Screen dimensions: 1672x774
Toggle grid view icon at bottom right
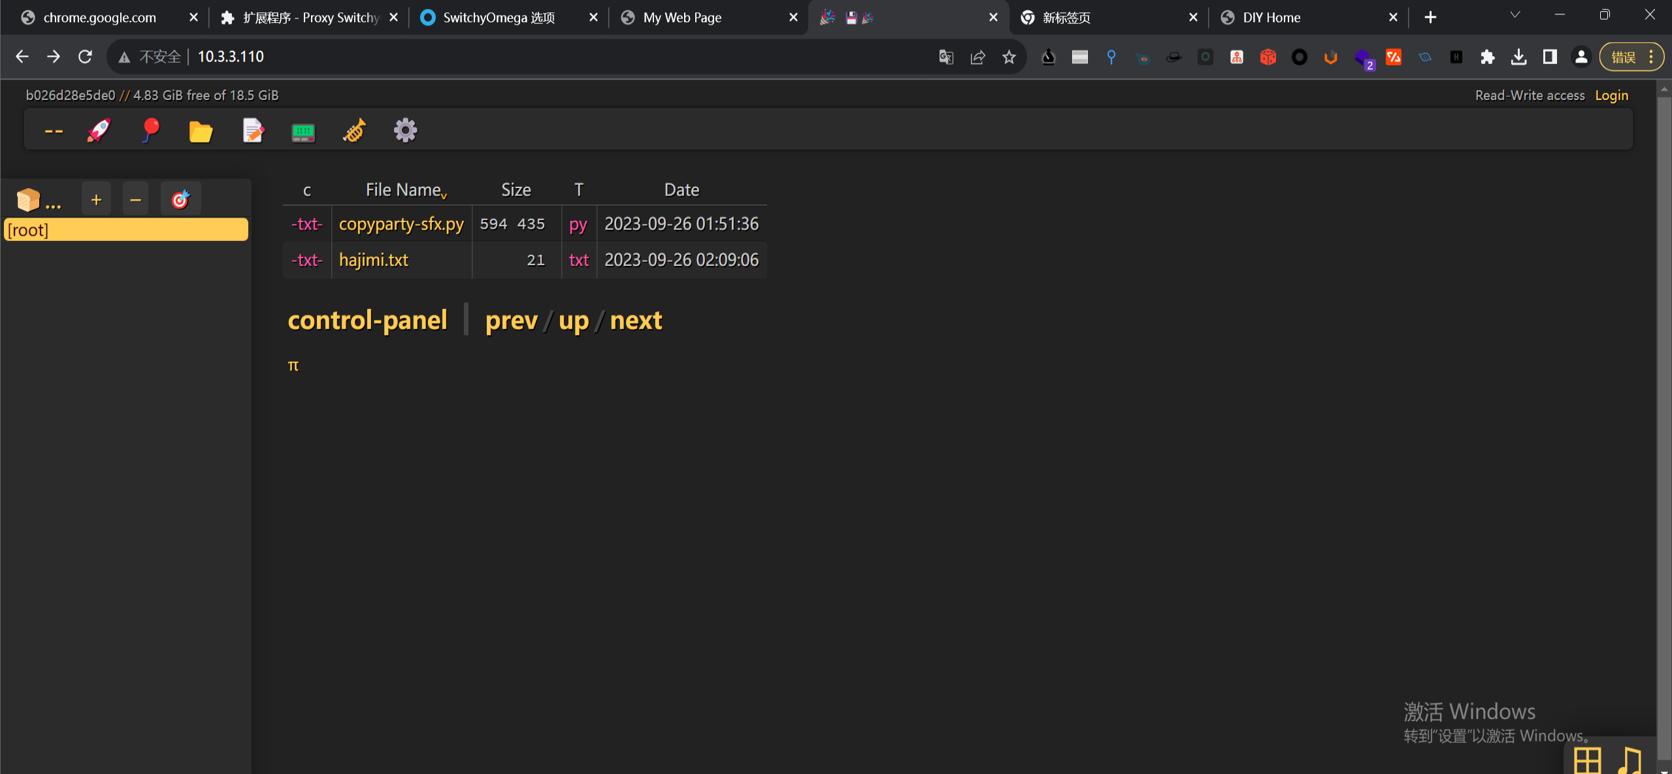(1587, 760)
